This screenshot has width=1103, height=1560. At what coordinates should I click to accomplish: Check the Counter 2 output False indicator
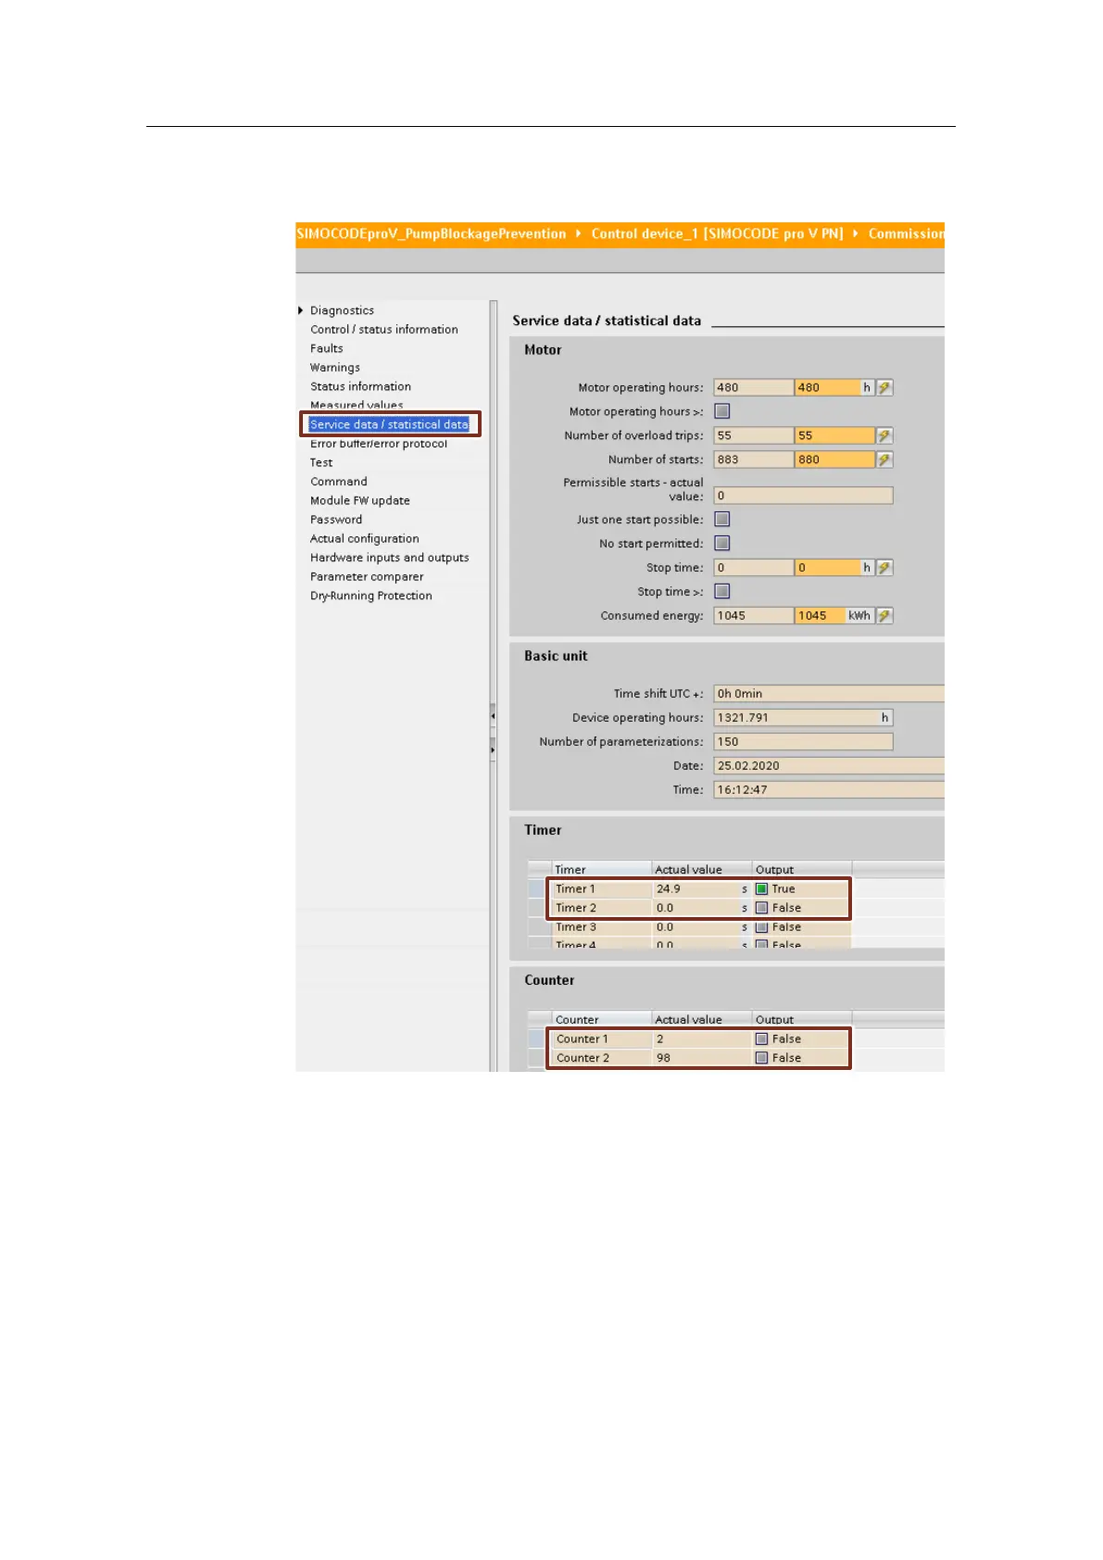(762, 1058)
